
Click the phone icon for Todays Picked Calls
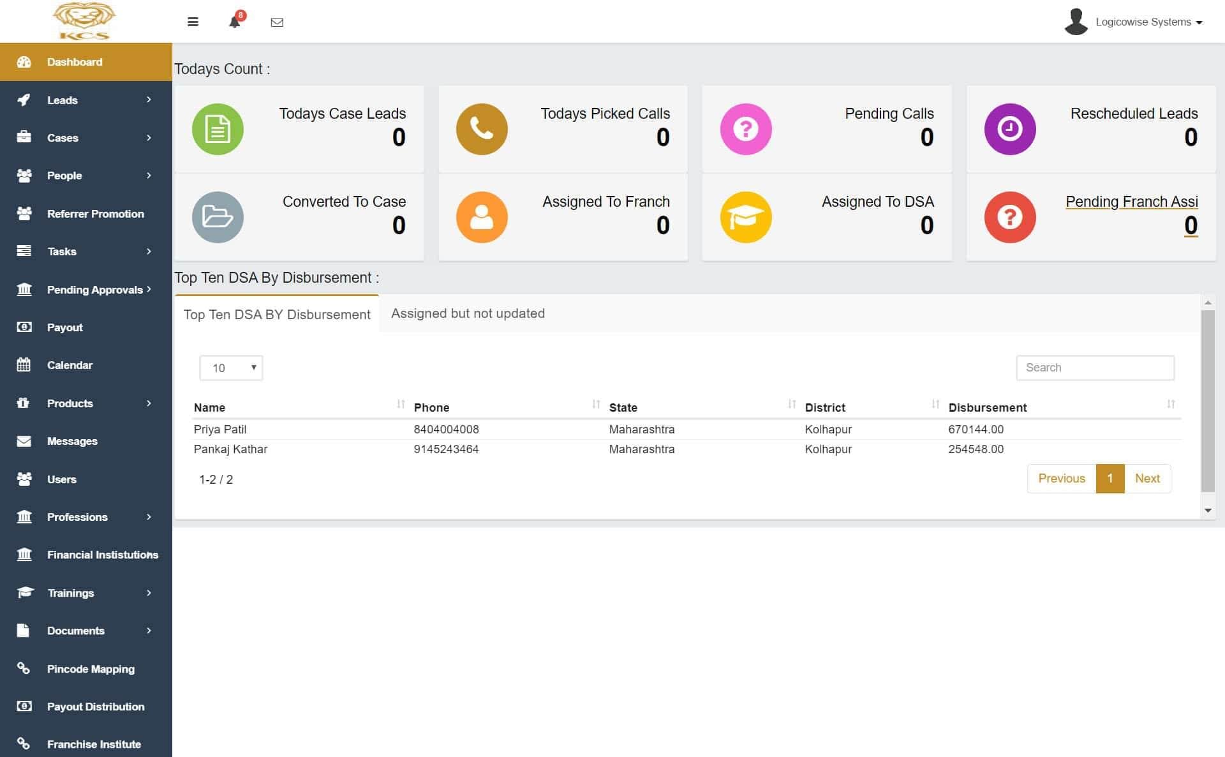point(482,129)
